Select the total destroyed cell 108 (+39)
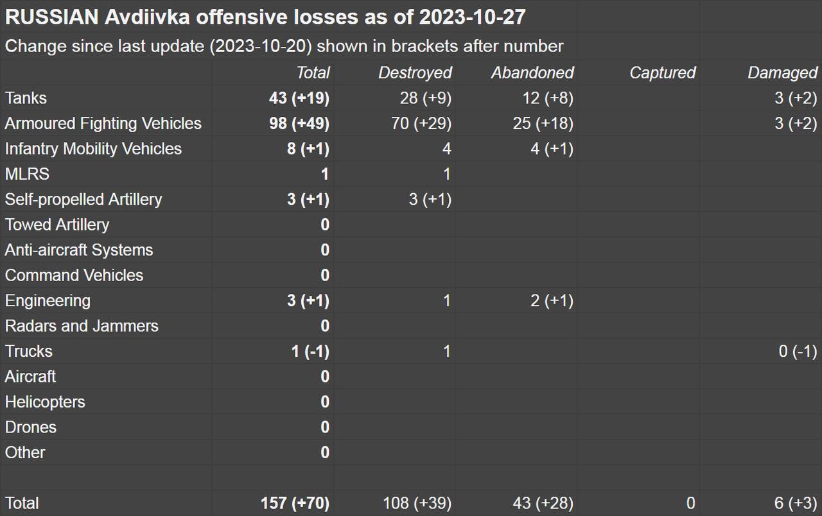The width and height of the screenshot is (822, 516). tap(417, 503)
